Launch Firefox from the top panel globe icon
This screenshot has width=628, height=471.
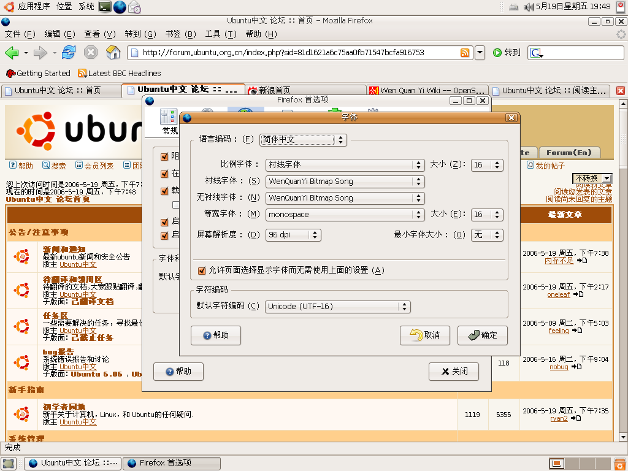[x=120, y=7]
